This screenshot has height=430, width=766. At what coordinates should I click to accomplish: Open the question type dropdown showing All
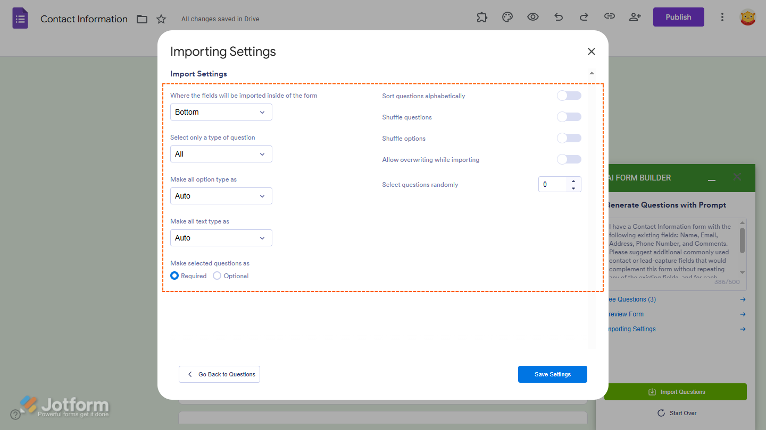tap(221, 154)
